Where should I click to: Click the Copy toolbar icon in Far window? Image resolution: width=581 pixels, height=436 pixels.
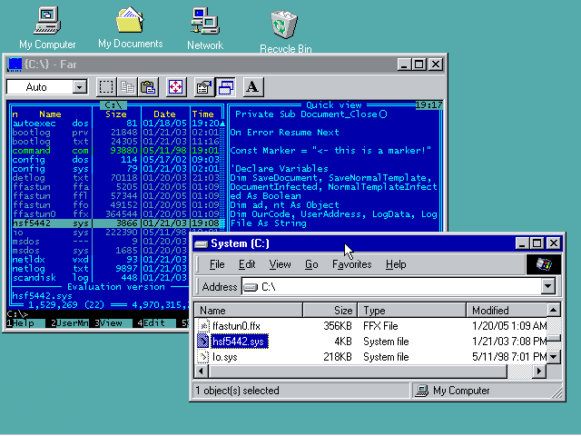[x=127, y=87]
